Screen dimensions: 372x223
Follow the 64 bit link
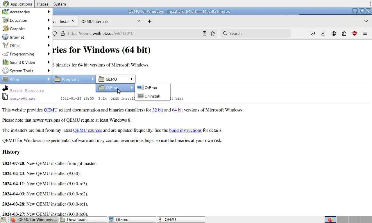pos(177,110)
